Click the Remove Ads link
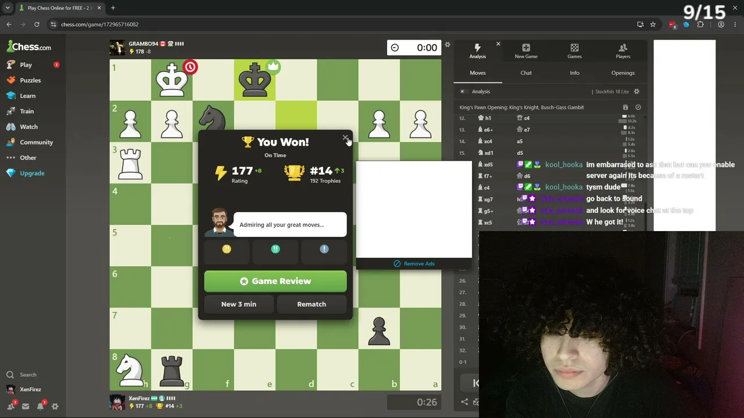Image resolution: width=744 pixels, height=418 pixels. 414,264
